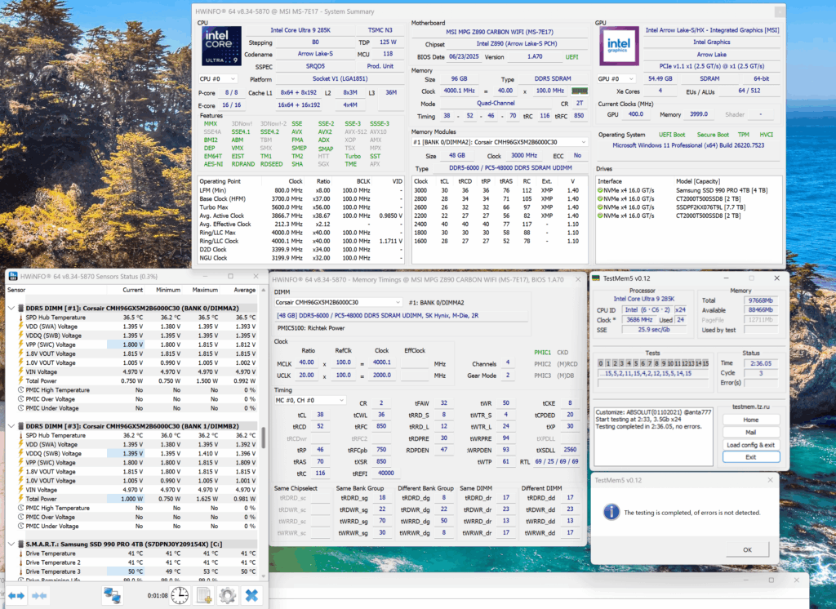Click the blue info icon in the dialog
The height and width of the screenshot is (609, 836).
(x=611, y=512)
